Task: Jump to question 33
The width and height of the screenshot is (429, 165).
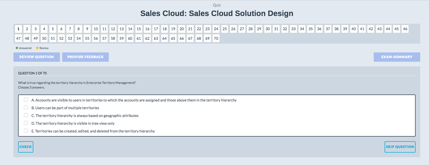Action: click(293, 29)
